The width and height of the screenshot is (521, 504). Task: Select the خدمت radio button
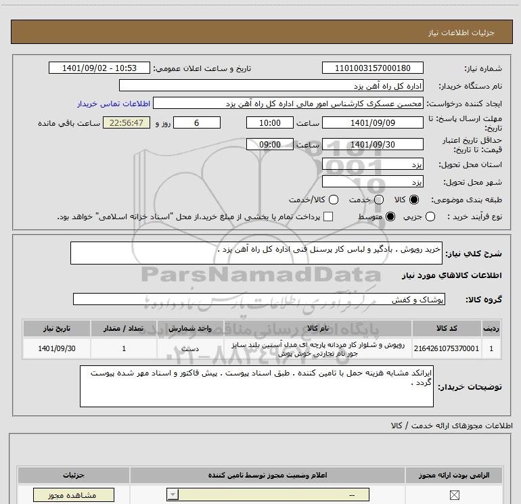point(379,200)
